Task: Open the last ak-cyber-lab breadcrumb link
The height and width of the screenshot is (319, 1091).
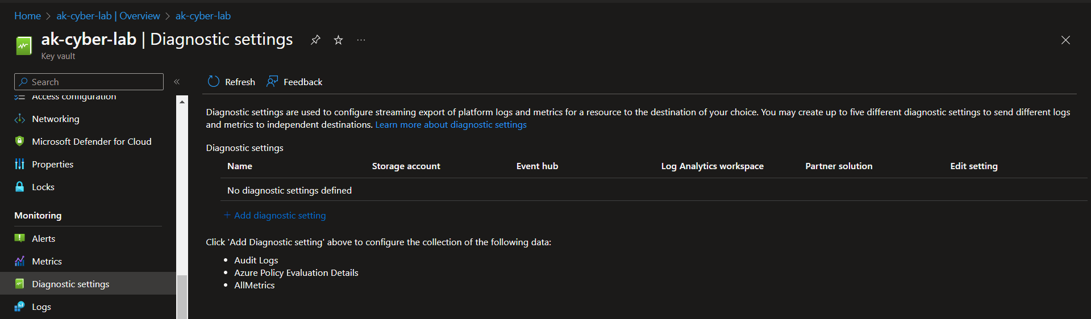Action: 203,16
